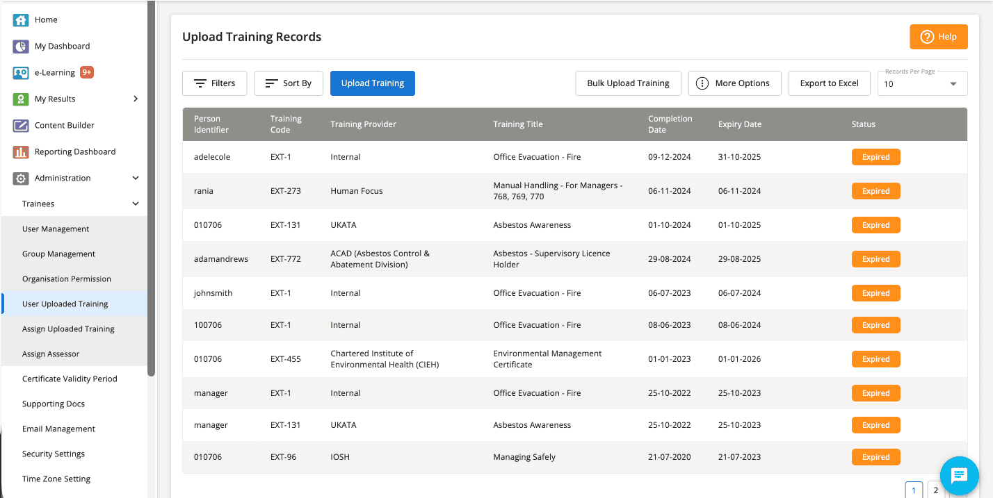Click the Home icon in sidebar
The height and width of the screenshot is (498, 993).
(21, 20)
